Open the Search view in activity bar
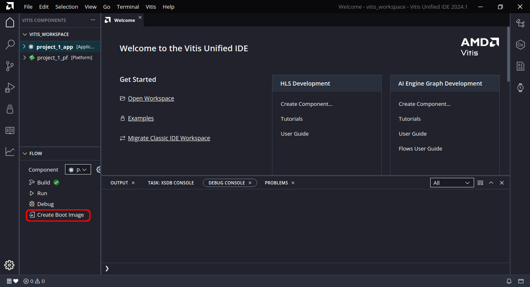 (x=10, y=45)
